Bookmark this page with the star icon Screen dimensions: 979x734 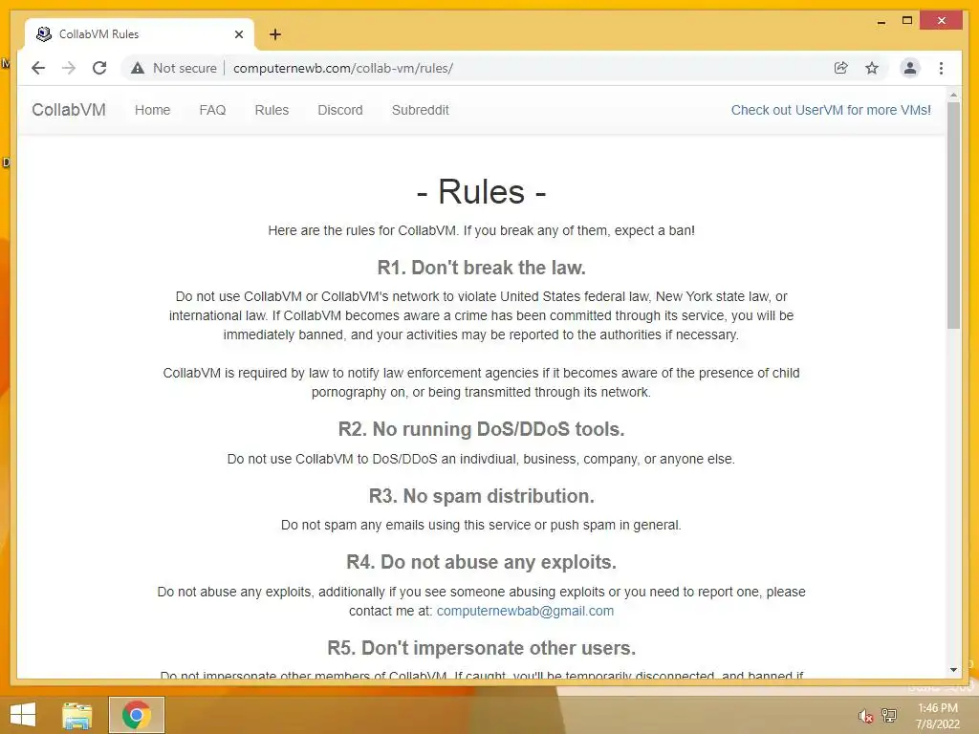click(872, 68)
